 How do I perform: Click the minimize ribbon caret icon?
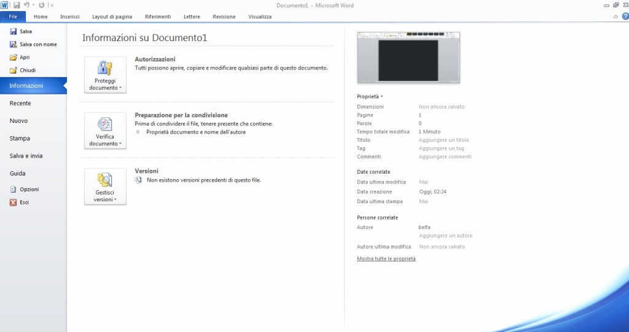click(615, 17)
